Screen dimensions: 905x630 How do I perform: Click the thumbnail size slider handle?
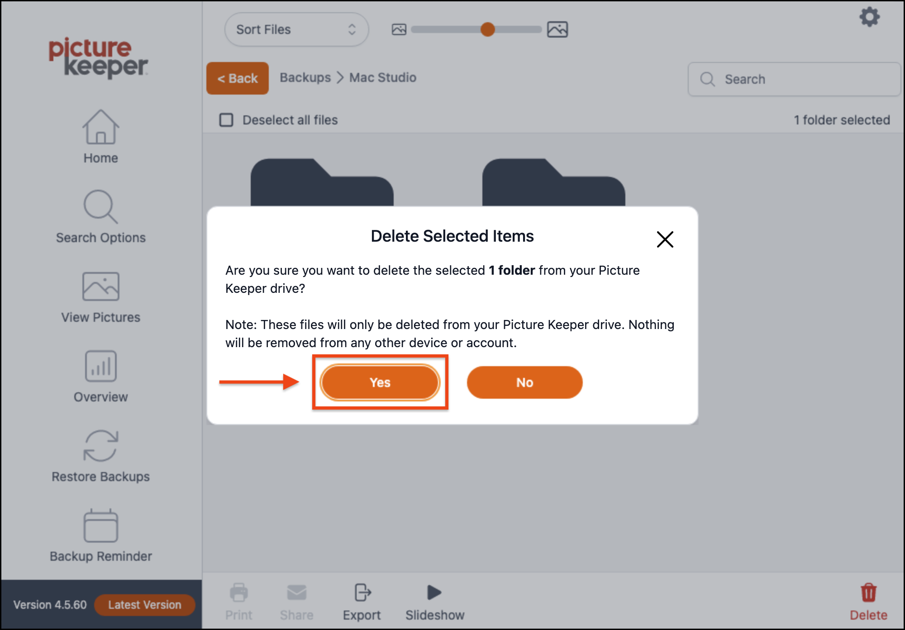487,29
